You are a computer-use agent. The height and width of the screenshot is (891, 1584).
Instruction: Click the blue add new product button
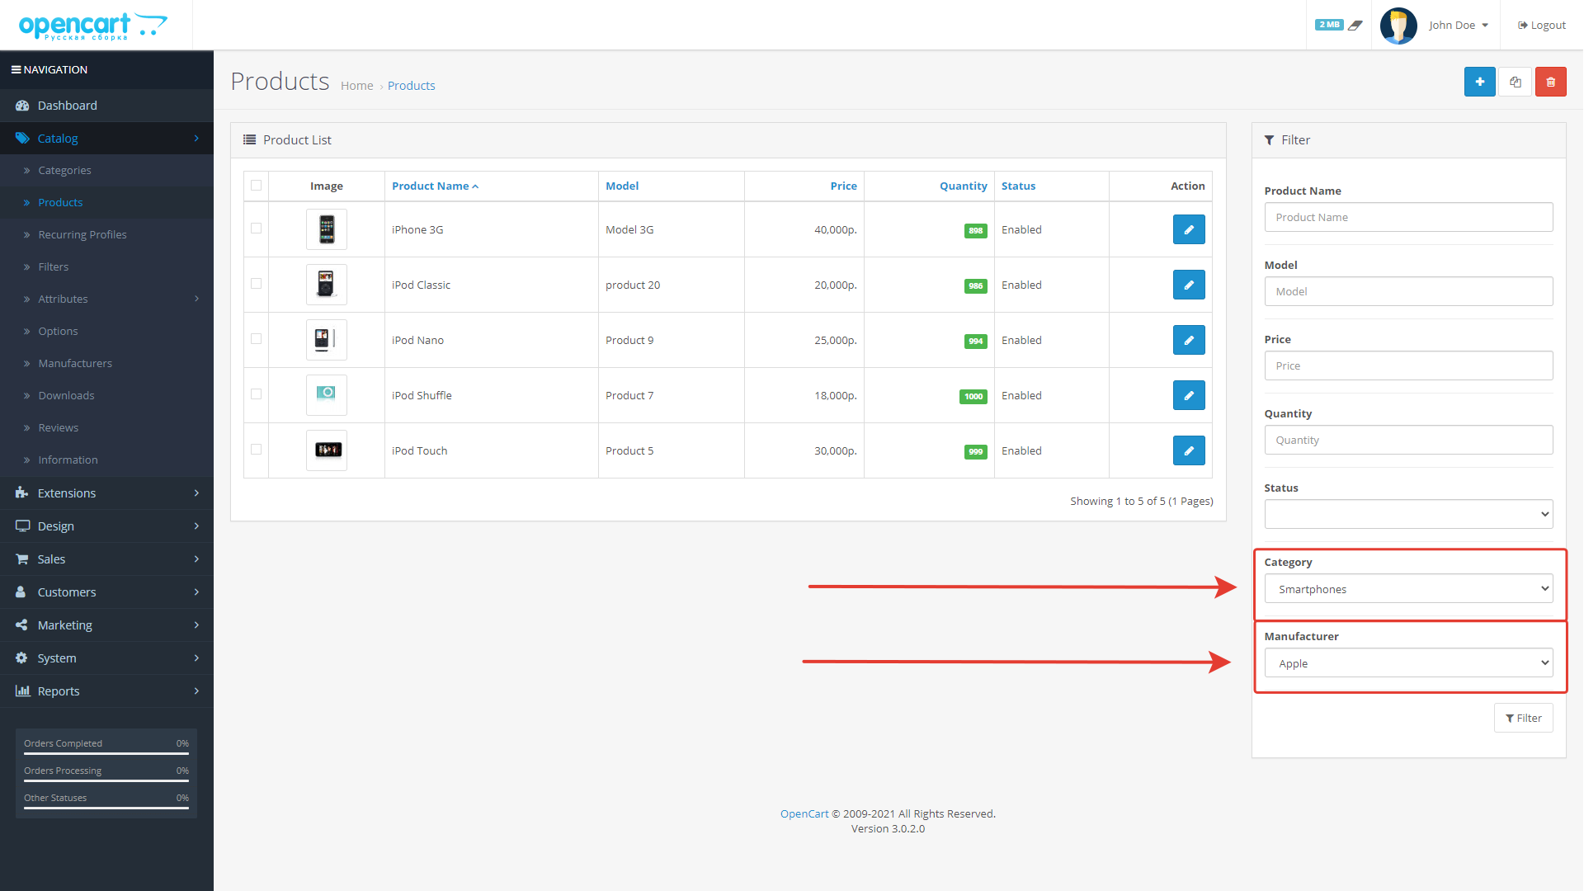pos(1479,82)
